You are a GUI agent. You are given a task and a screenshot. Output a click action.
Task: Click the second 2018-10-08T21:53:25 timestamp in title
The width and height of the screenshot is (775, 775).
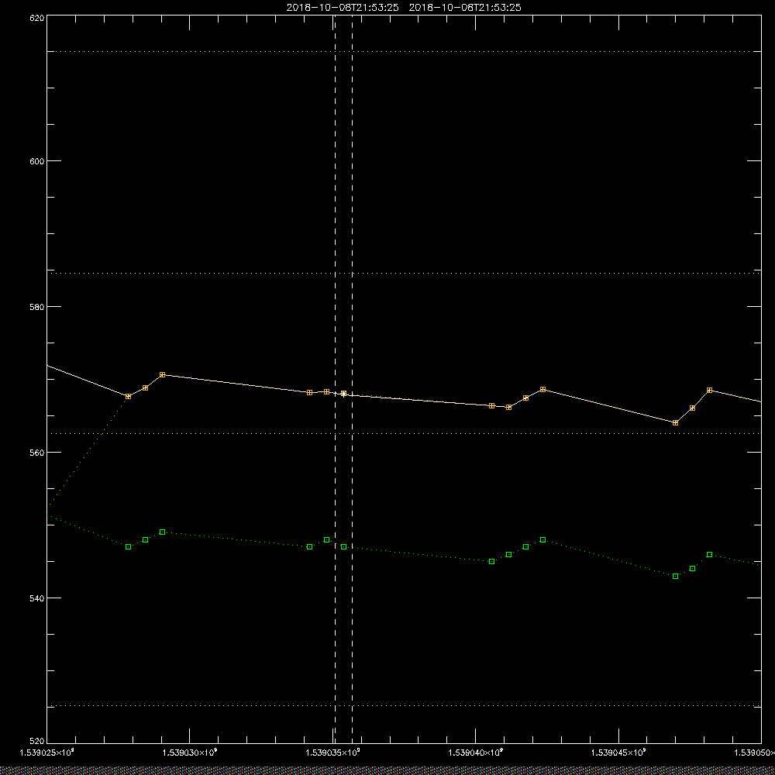[x=465, y=8]
